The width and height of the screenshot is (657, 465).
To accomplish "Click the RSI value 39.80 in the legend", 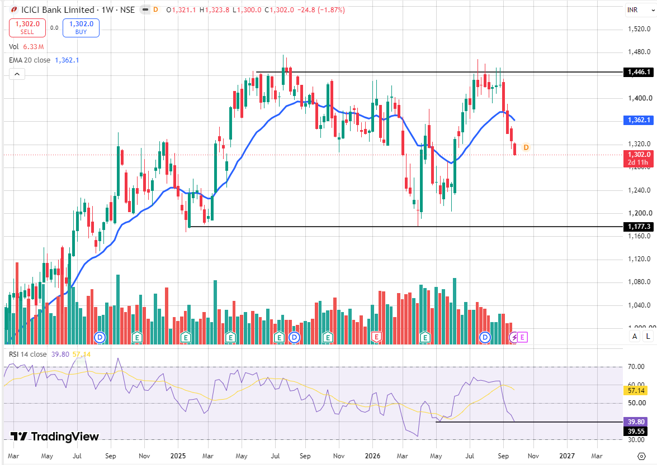I will tap(60, 354).
